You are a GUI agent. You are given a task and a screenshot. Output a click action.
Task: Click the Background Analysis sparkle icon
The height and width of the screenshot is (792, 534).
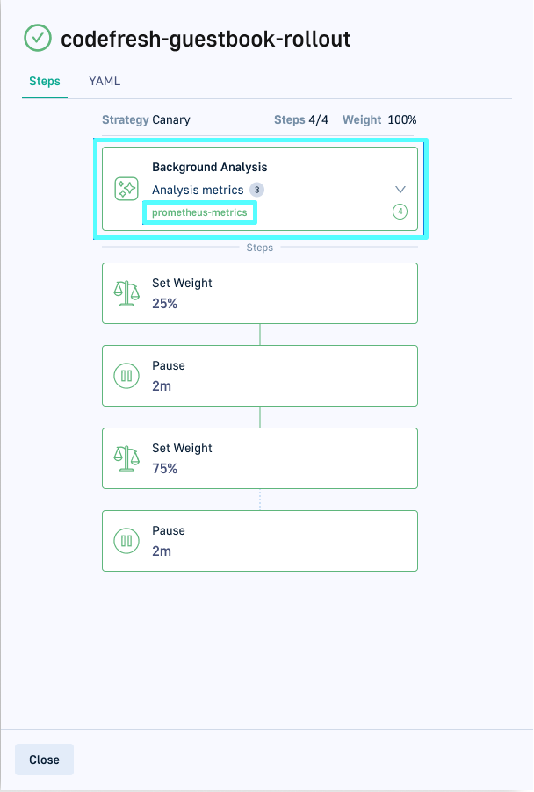pos(126,189)
